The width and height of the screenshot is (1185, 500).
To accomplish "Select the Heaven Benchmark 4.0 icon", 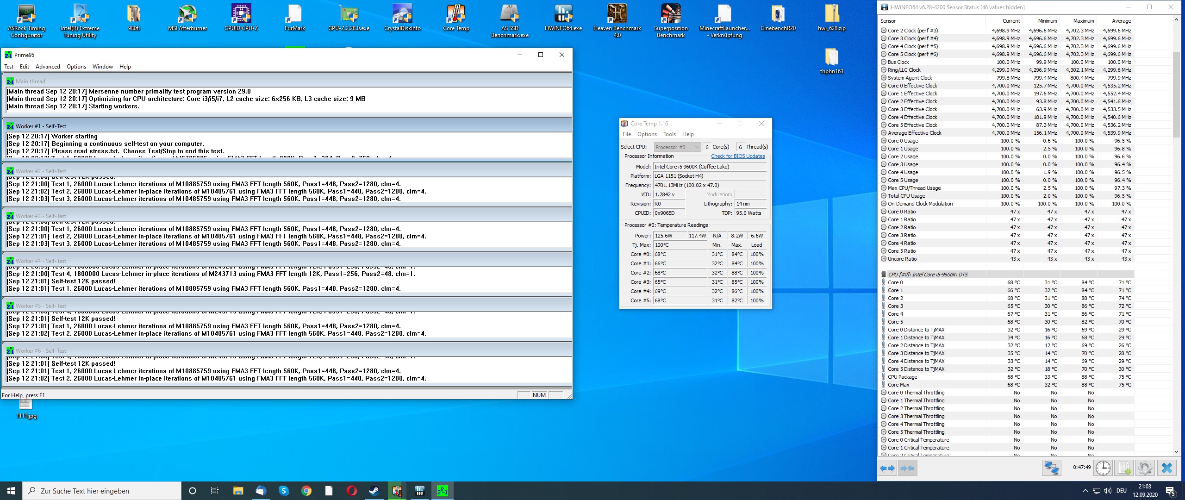I will coord(617,21).
